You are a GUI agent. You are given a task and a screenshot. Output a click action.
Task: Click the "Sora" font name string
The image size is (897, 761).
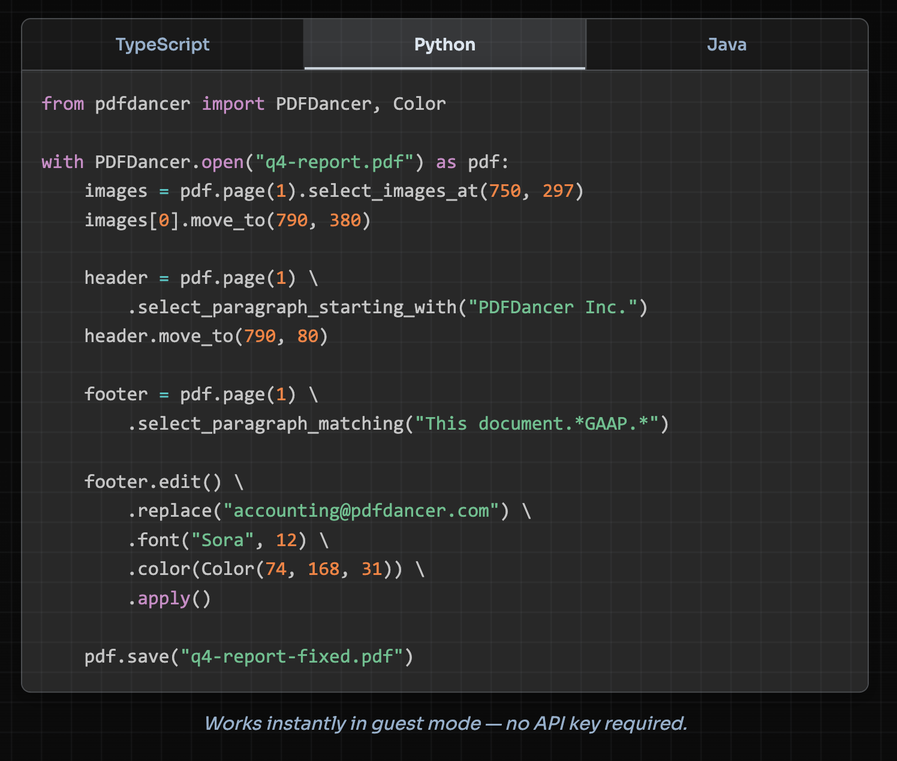coord(222,540)
